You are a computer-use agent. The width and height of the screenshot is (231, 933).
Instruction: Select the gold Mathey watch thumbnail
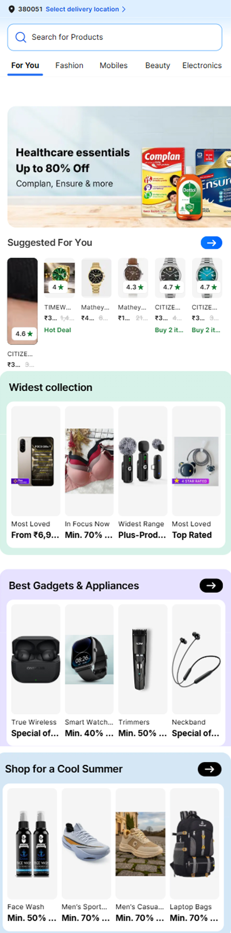tap(97, 278)
